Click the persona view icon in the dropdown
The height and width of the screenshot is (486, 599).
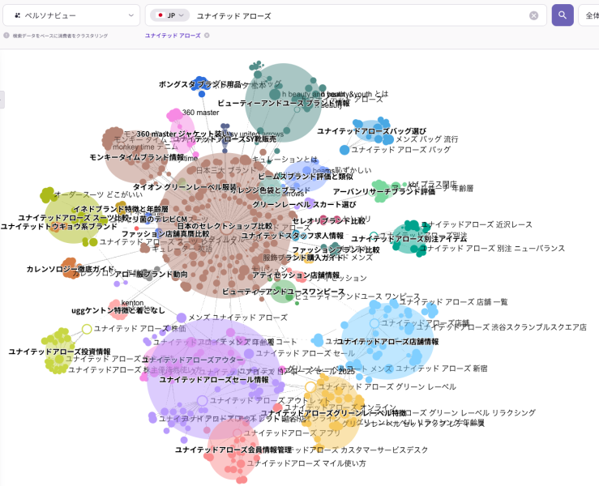(x=17, y=15)
